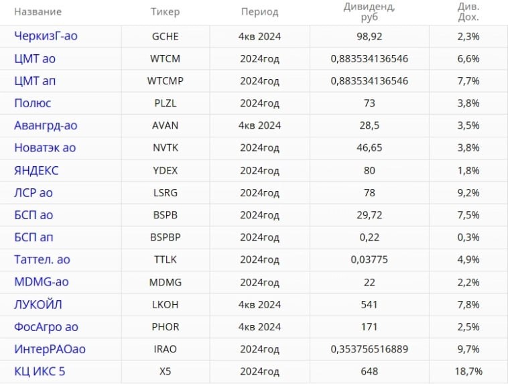
Task: Open the КЦ ИКС 5 link
Action: click(40, 371)
